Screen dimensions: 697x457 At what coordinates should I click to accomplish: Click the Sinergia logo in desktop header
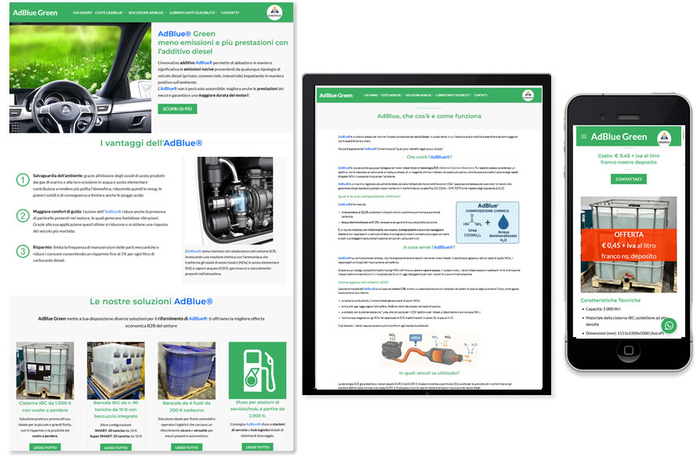[274, 12]
